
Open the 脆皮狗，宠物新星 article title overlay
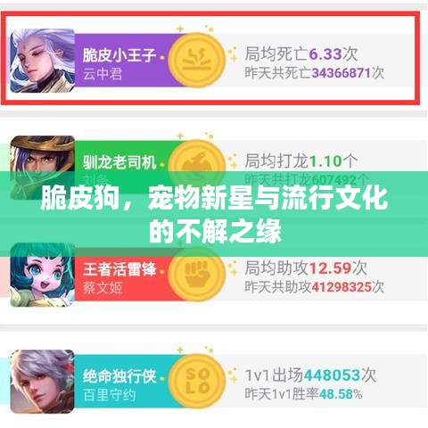coord(214,214)
